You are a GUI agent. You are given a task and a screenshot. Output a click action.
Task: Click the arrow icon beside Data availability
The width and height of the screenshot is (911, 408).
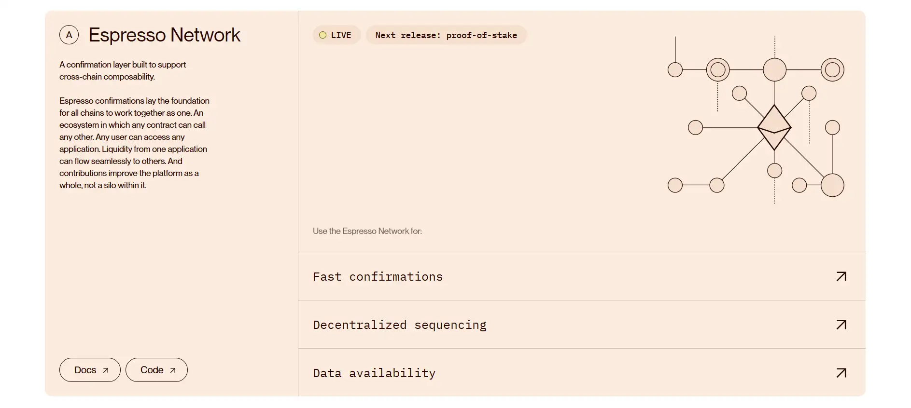coord(841,373)
